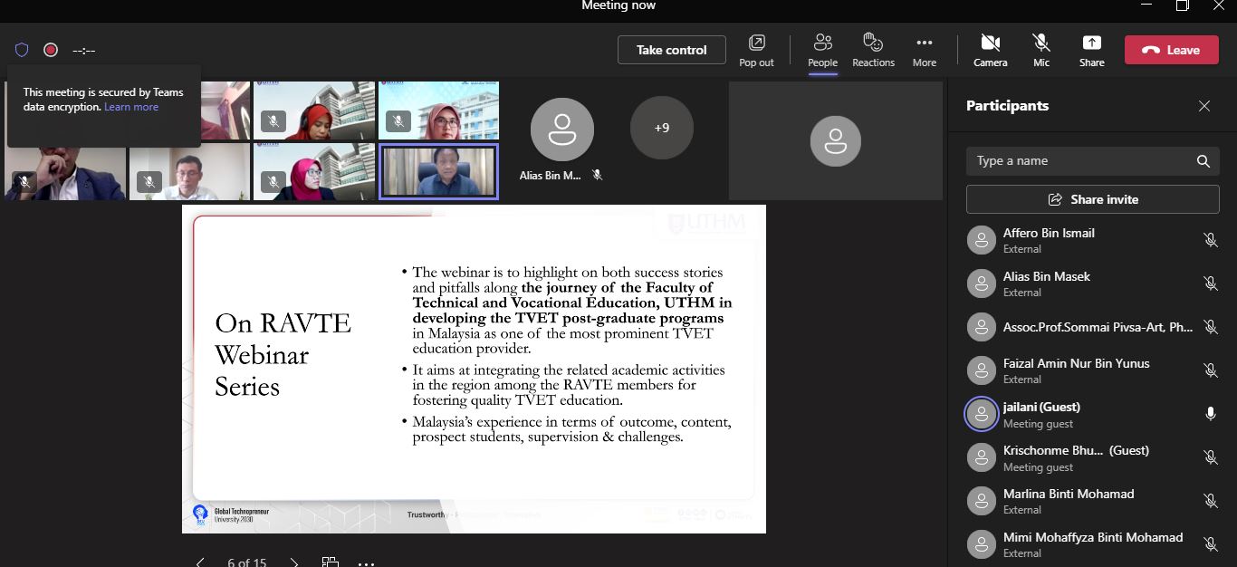Follow the Learn more link
This screenshot has width=1237, height=567.
pos(131,107)
